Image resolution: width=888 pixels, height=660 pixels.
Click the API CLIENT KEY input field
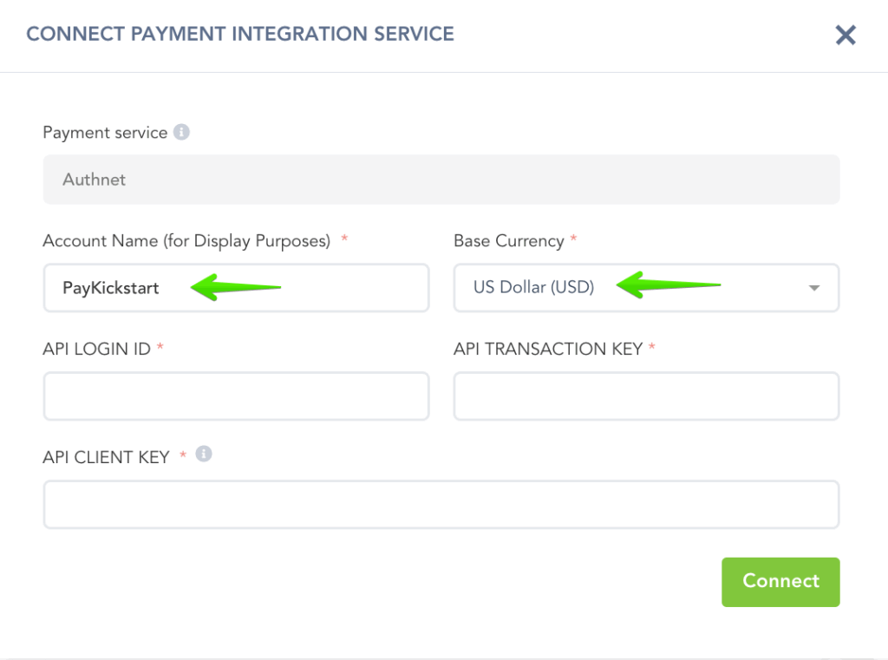coord(441,505)
